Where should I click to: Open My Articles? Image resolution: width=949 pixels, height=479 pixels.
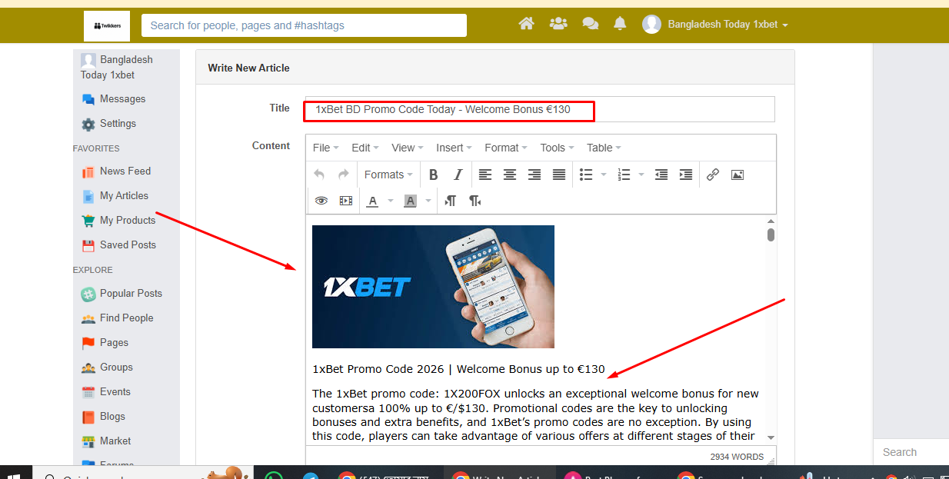click(124, 196)
